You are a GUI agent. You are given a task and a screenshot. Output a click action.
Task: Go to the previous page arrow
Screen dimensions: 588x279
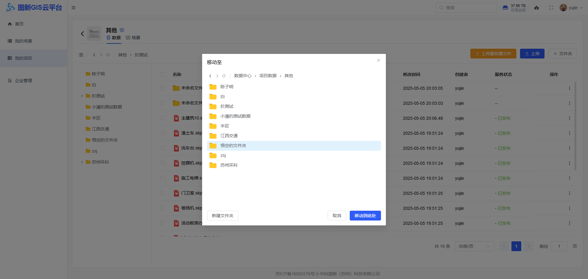(504, 246)
